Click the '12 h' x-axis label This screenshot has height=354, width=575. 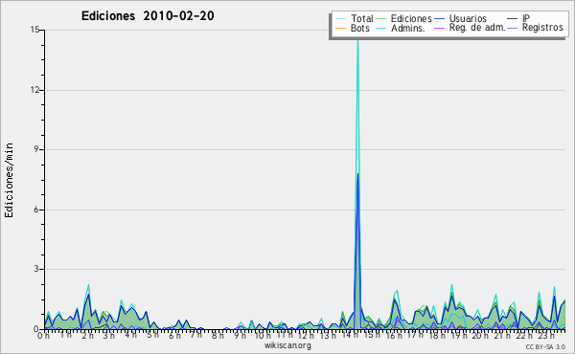tap(306, 335)
